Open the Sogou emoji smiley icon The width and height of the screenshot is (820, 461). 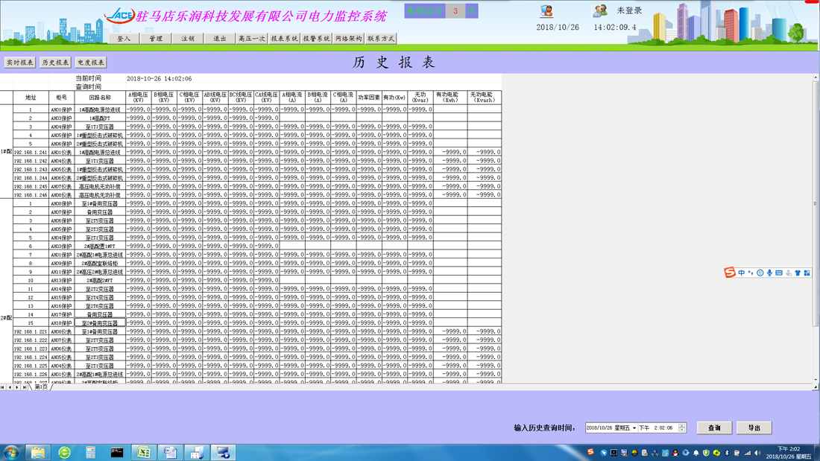click(760, 273)
